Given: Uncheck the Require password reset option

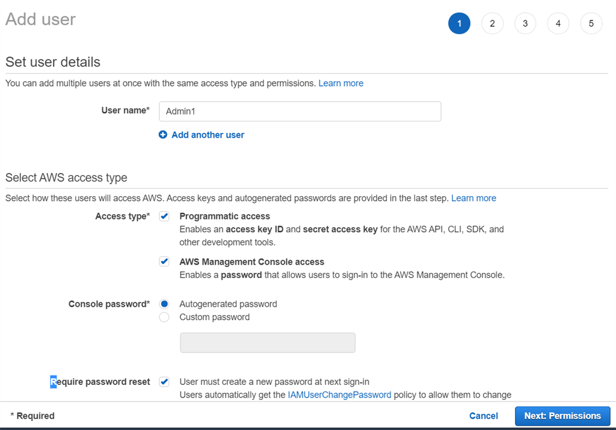Looking at the screenshot, I should 164,381.
